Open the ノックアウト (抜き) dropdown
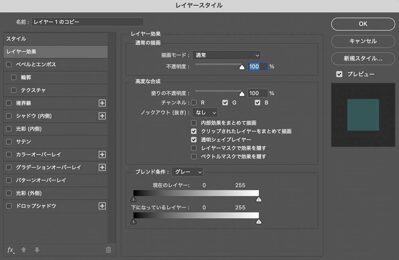 pyautogui.click(x=205, y=112)
